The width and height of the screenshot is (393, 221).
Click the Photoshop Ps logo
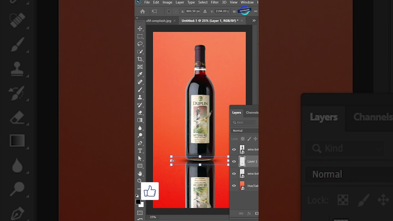[138, 2]
